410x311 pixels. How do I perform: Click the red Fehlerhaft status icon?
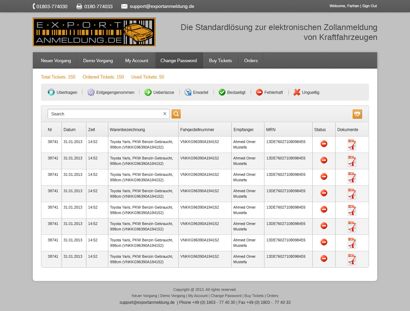pyautogui.click(x=259, y=92)
